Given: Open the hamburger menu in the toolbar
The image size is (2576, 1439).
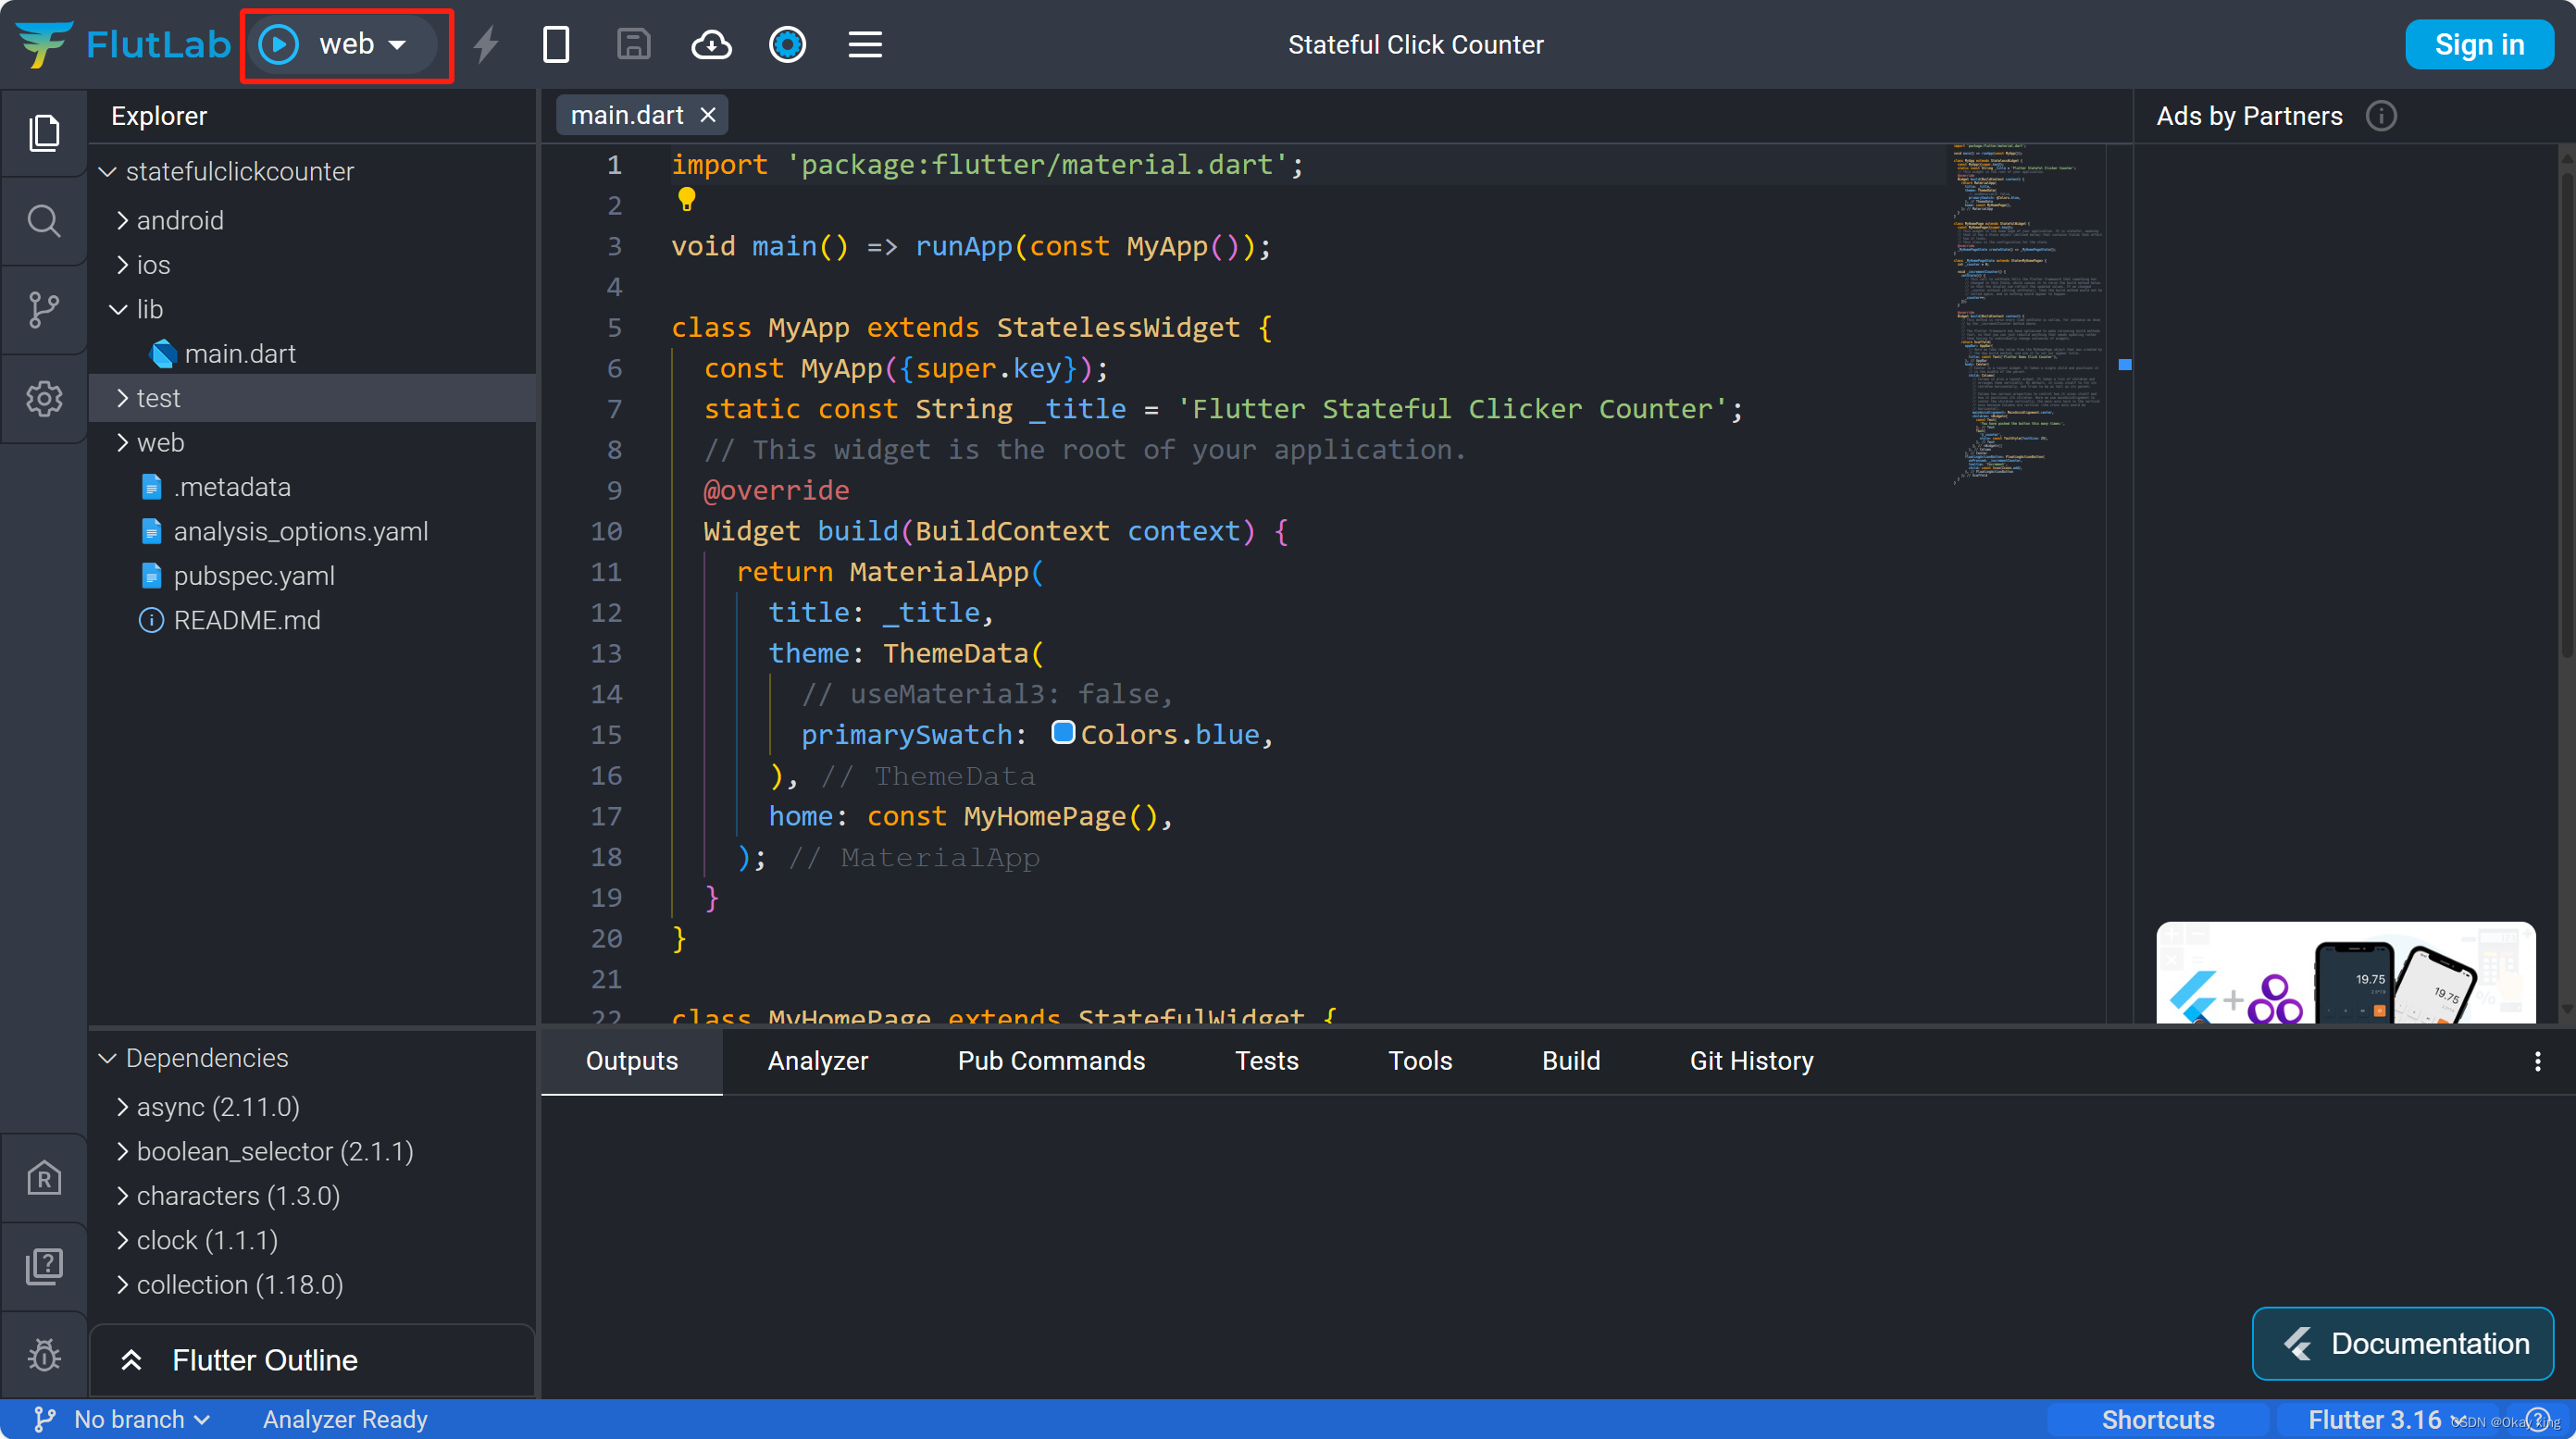Looking at the screenshot, I should [x=865, y=44].
